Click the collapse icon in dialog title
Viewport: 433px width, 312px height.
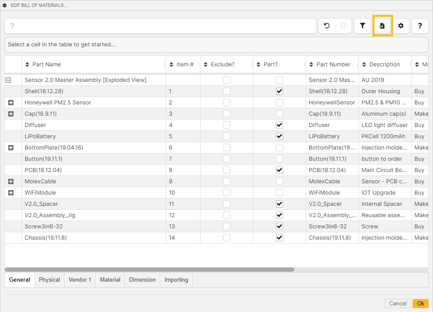(5, 5)
